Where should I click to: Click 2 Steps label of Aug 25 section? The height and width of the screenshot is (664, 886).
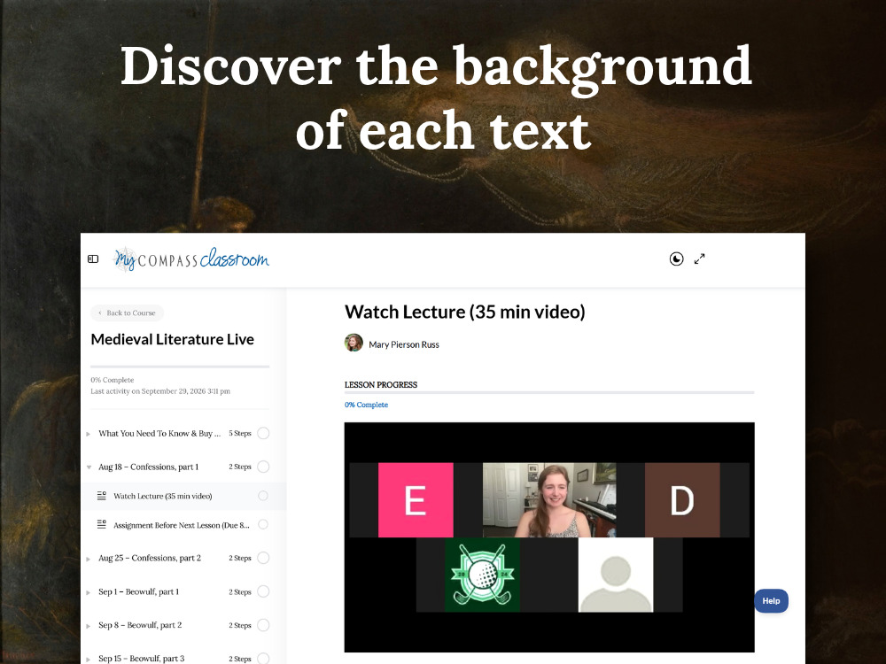click(240, 558)
